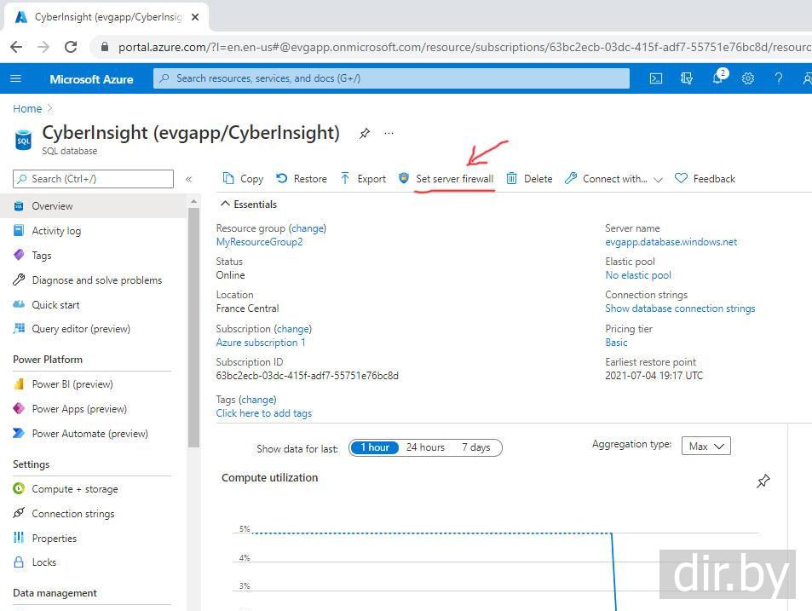Select the 7 days time range

point(475,447)
